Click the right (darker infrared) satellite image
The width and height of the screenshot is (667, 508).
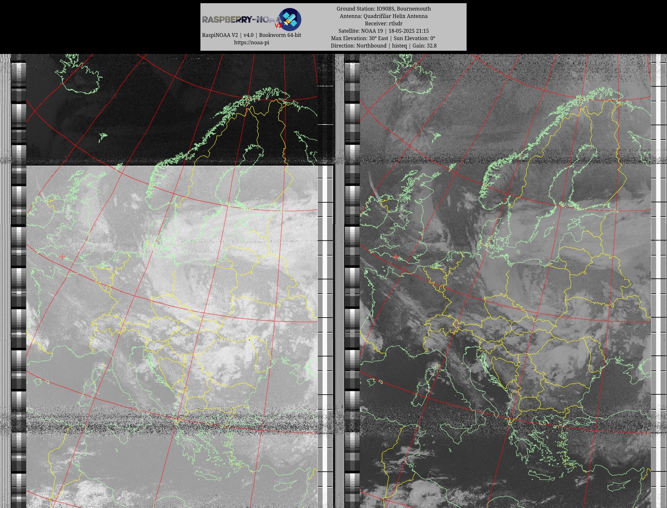click(x=505, y=281)
